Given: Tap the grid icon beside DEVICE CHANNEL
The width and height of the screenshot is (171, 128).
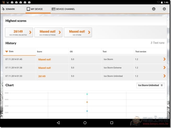Looking at the screenshot, I should coord(53,9).
